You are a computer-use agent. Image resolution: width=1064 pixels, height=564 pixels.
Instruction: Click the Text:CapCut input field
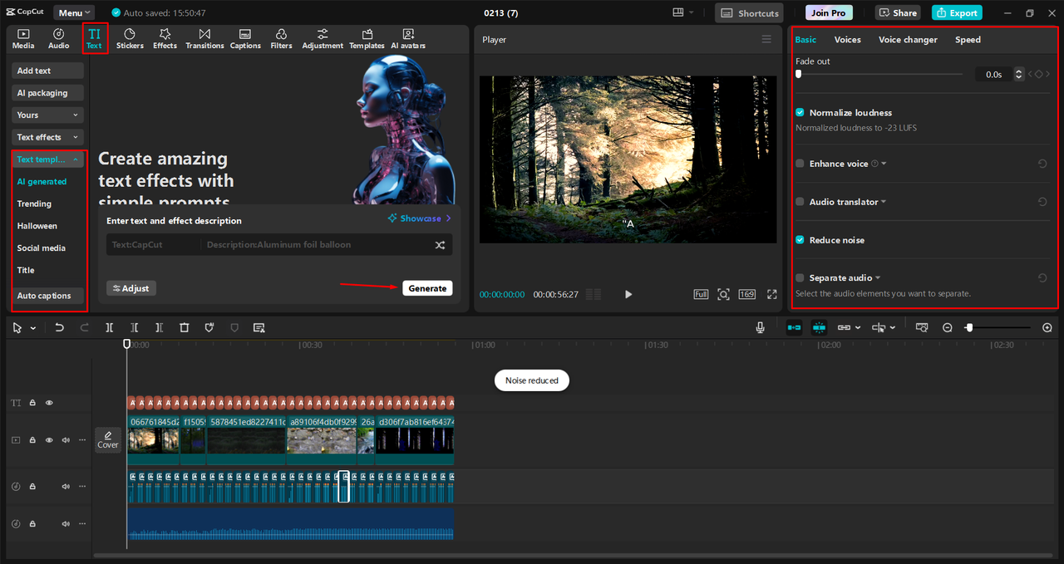(x=153, y=245)
